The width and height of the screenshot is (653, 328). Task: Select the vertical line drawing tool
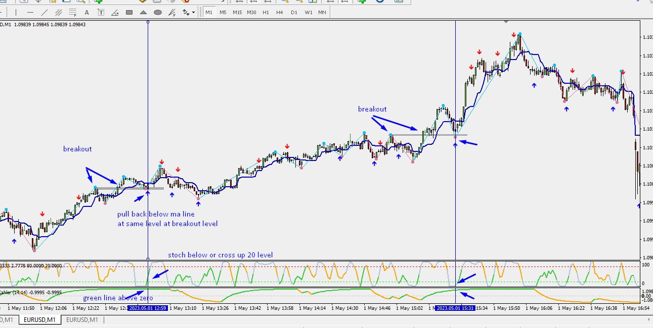click(x=17, y=12)
